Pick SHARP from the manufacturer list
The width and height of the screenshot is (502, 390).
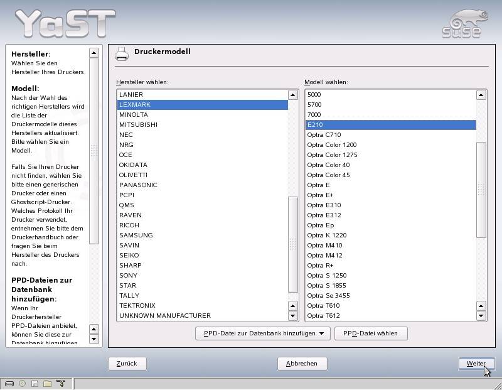tap(202, 266)
